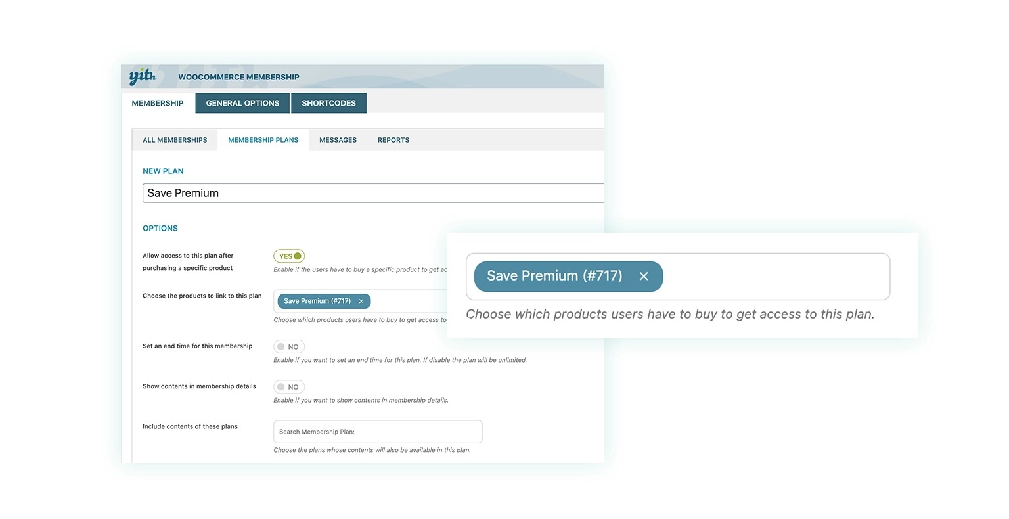Screen dimensions: 1009x519
Task: Switch to the Membership main tab
Action: coord(158,103)
